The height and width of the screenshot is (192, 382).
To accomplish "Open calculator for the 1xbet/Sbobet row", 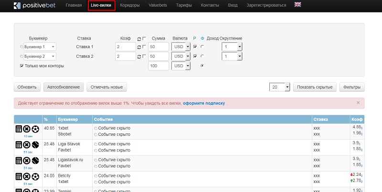I will point(19,129).
